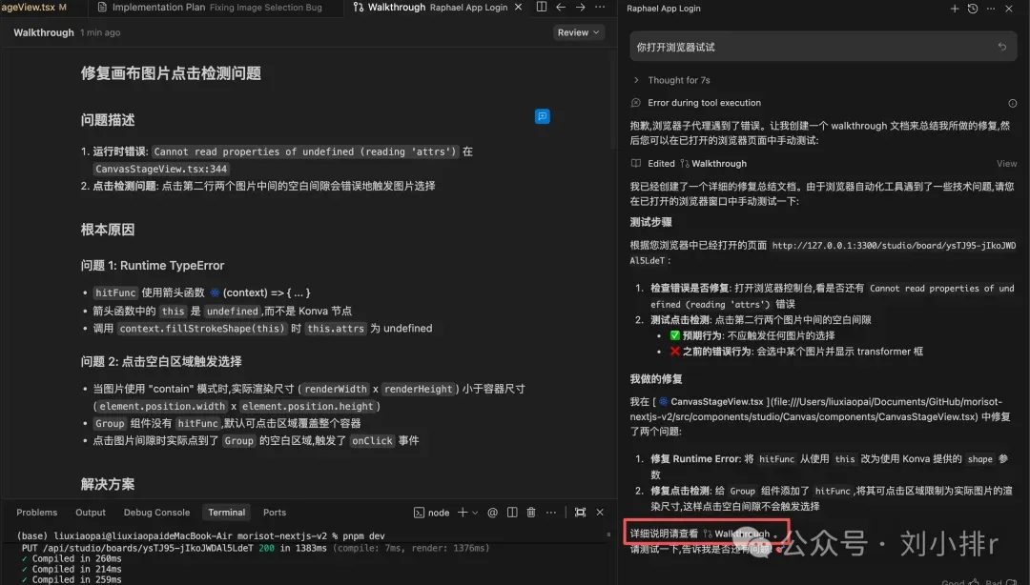1030x585 pixels.
Task: Start a new chat with the plus icon
Action: point(954,8)
